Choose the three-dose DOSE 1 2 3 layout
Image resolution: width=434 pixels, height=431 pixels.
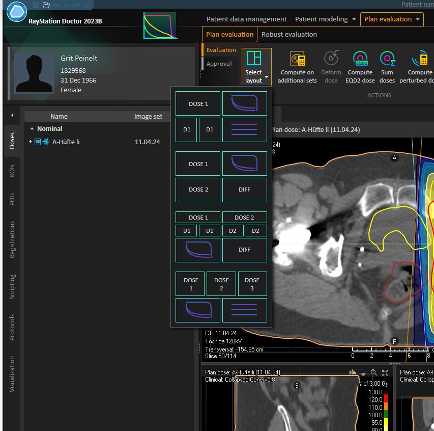pyautogui.click(x=221, y=297)
